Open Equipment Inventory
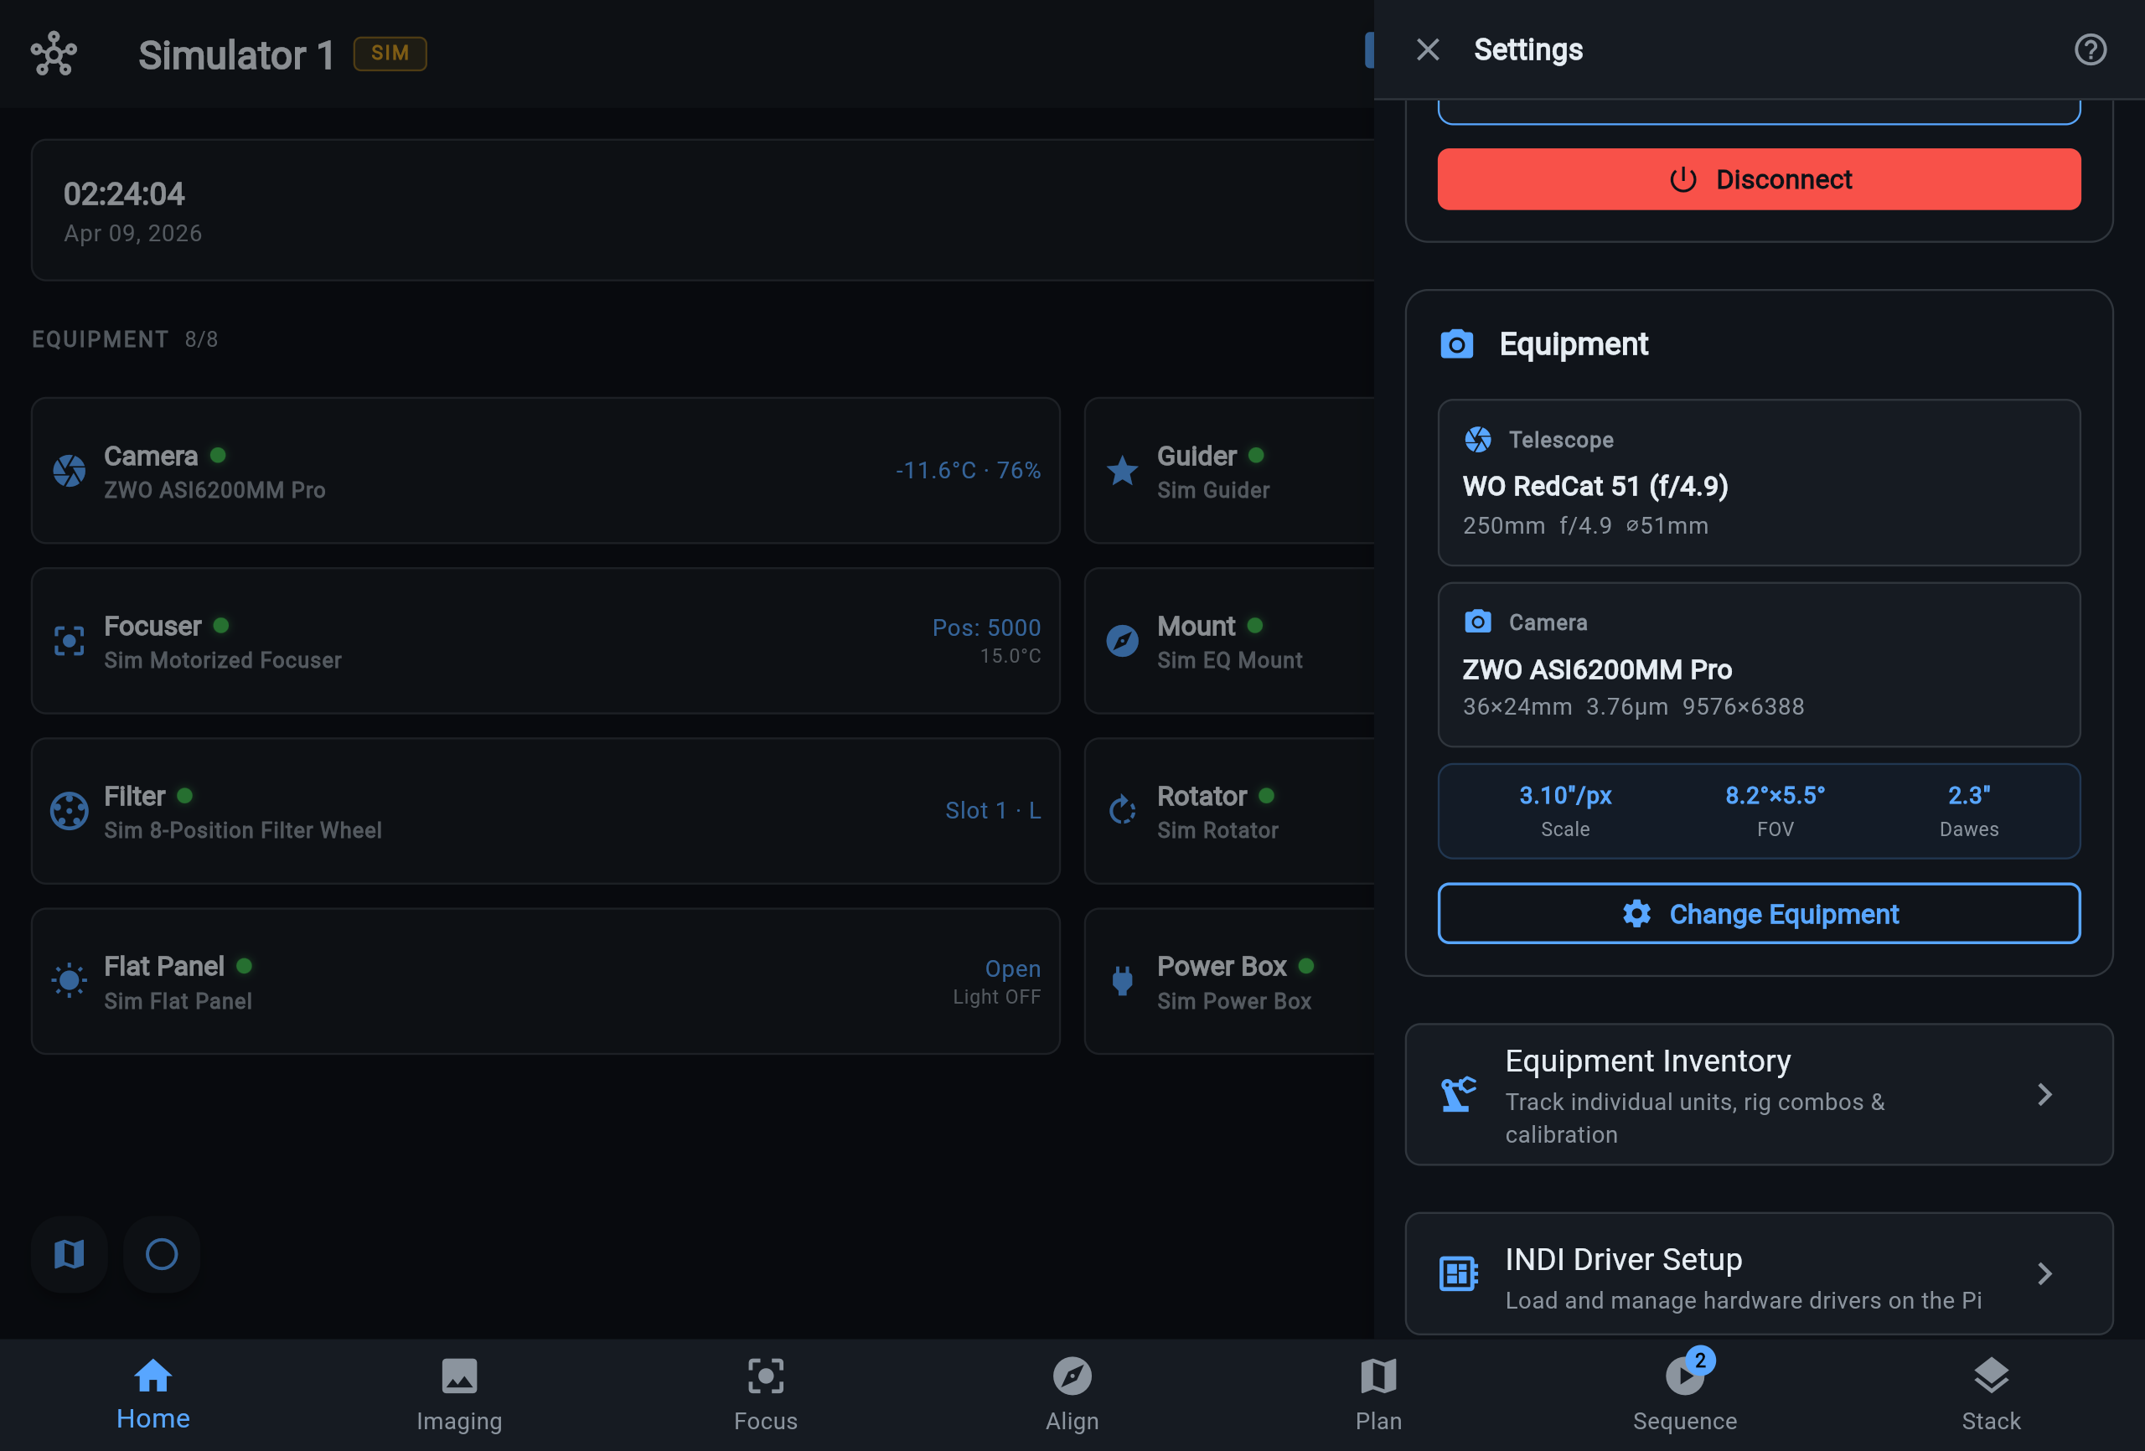This screenshot has height=1451, width=2145. tap(1758, 1095)
